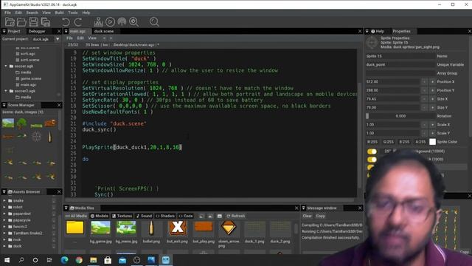472x266 pixels.
Task: Click the Broadcast app icon in toolbar
Action: point(122,21)
